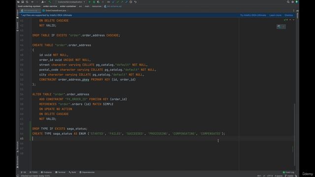Open the user account dropdown in toolbar

(43, 2)
